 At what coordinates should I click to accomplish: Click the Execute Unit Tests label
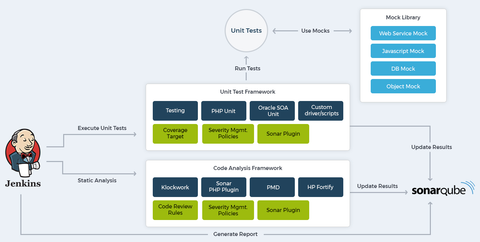click(x=102, y=128)
